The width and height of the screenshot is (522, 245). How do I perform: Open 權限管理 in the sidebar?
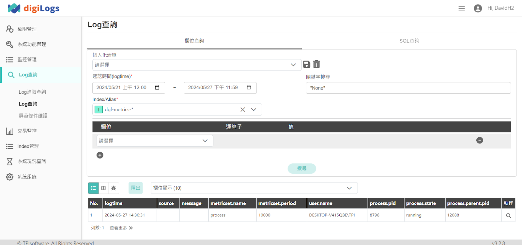pyautogui.click(x=27, y=29)
